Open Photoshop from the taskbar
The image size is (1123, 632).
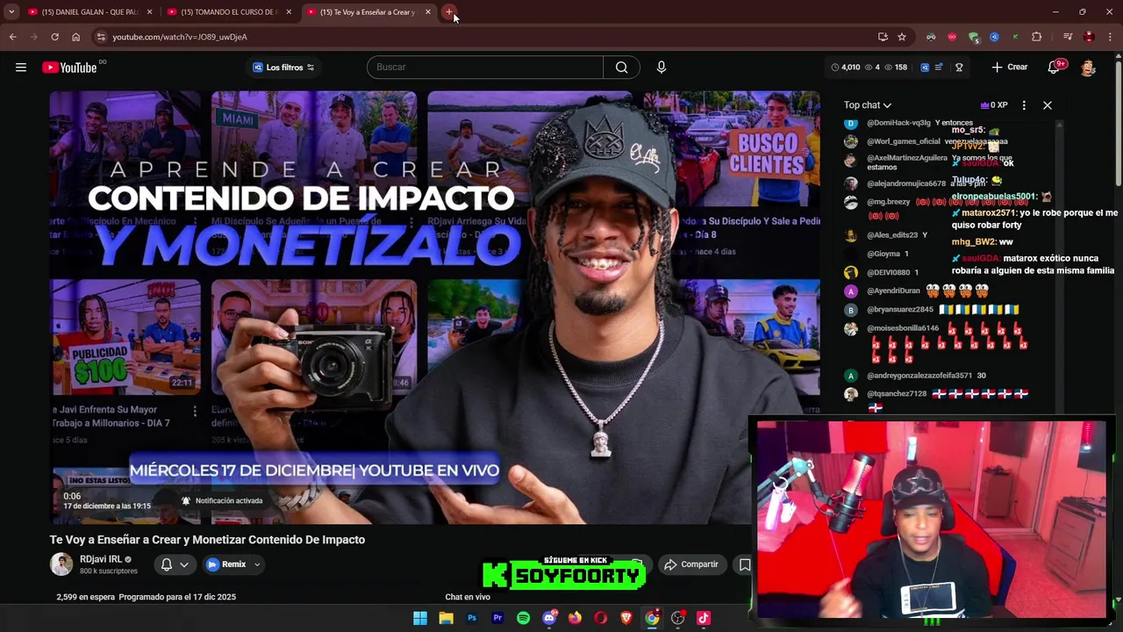tap(472, 618)
